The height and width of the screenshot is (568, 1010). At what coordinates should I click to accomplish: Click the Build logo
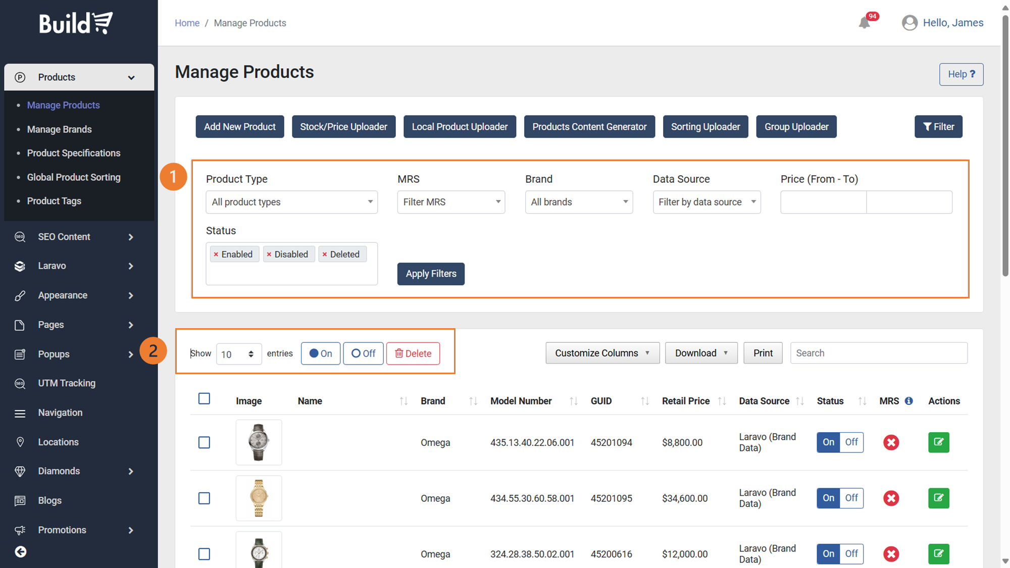tap(76, 23)
